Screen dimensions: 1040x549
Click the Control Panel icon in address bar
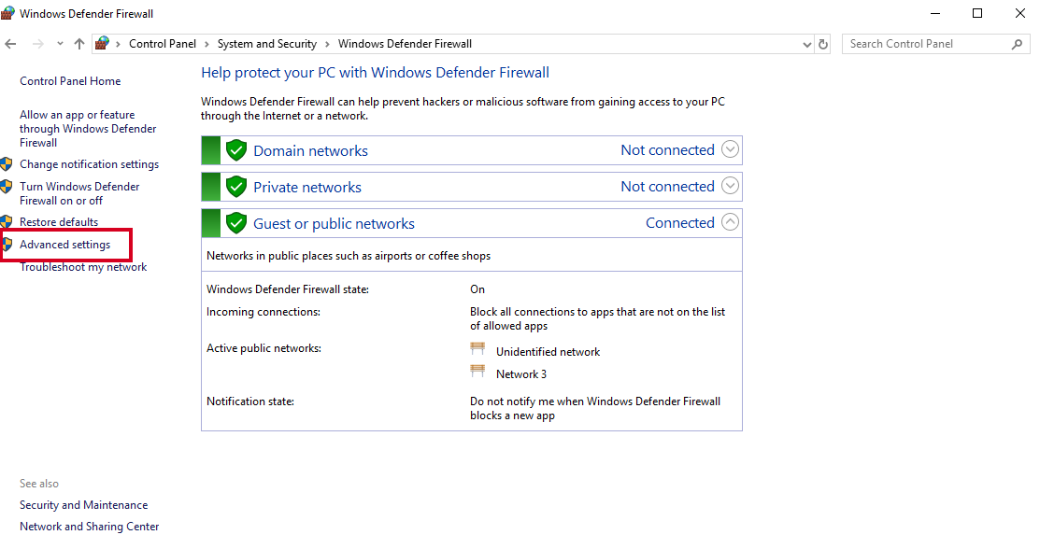coord(101,44)
